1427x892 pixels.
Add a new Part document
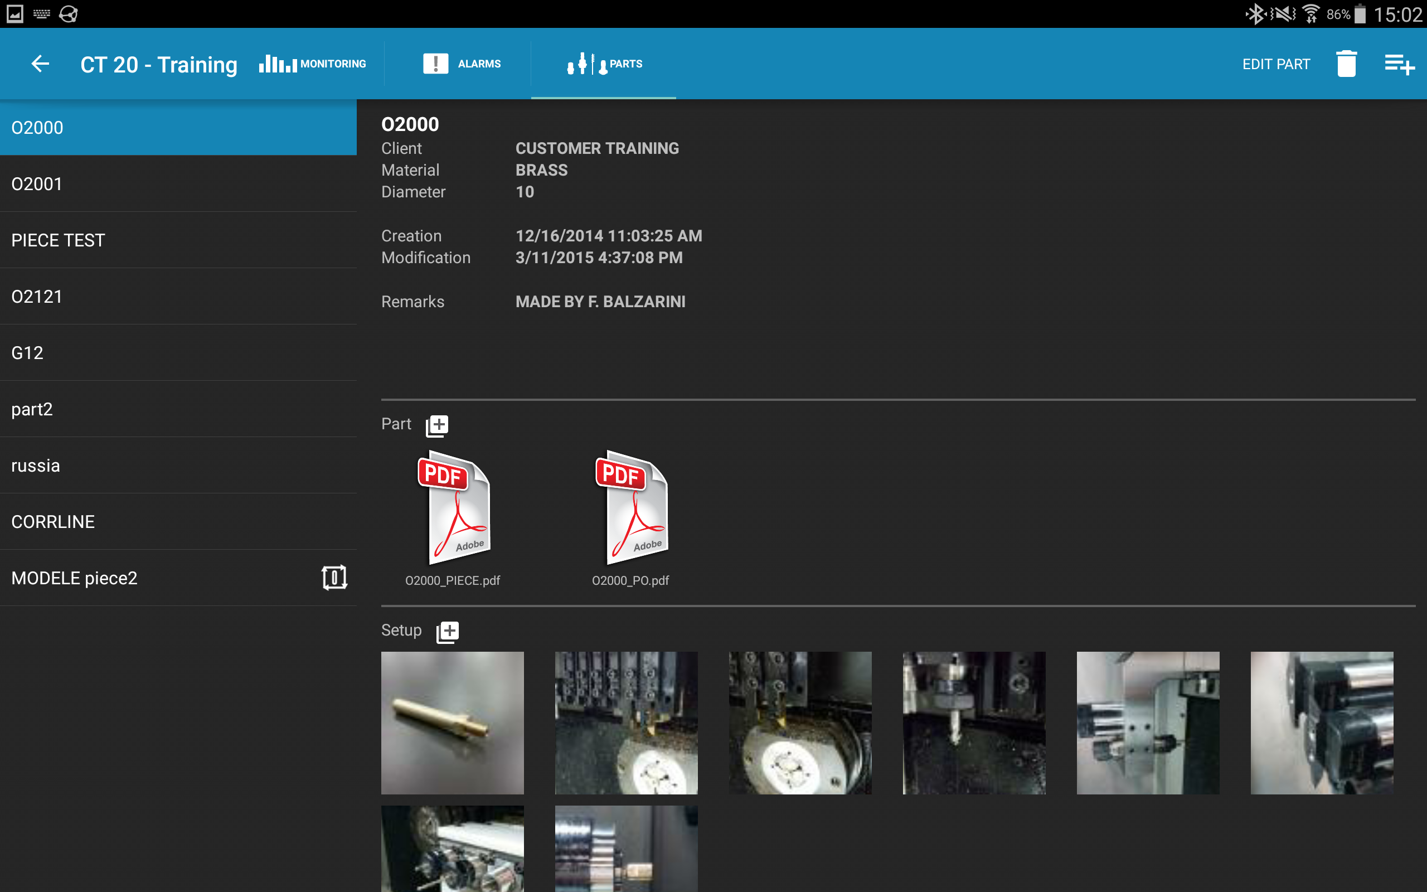(437, 425)
